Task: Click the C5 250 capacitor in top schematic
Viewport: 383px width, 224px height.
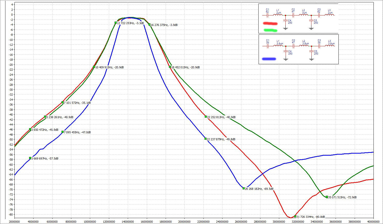Action: click(311, 21)
